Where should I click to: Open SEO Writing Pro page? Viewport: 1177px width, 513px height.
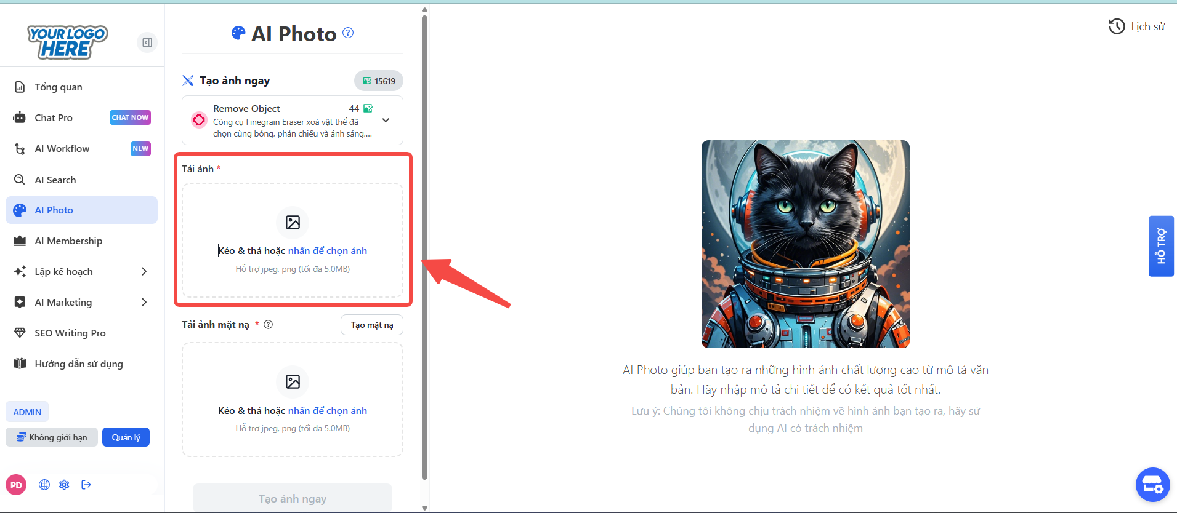point(70,333)
